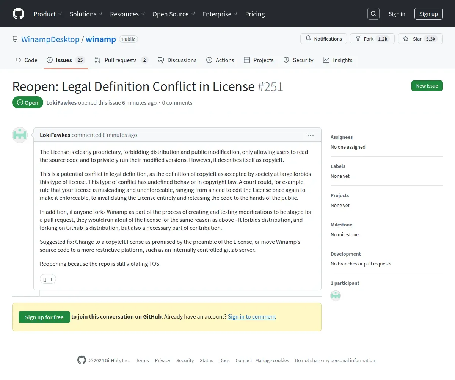Click the New issue button
This screenshot has width=455, height=380.
click(427, 86)
